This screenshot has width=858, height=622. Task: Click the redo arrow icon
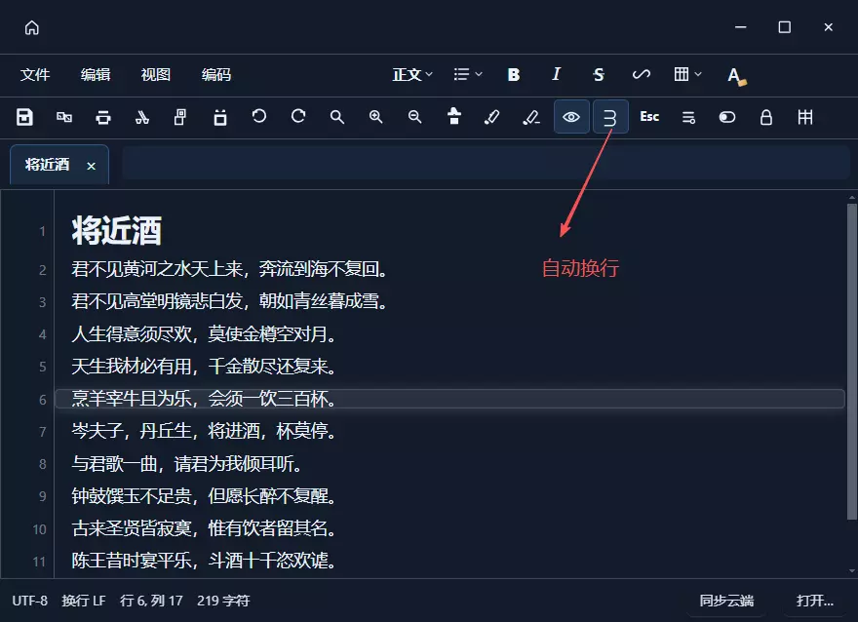(x=298, y=117)
